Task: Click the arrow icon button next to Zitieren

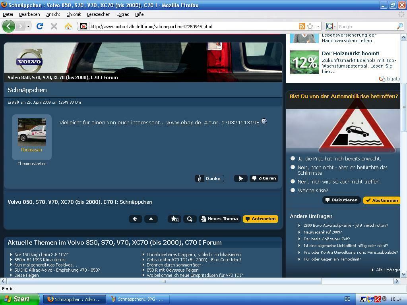Action: [x=240, y=178]
